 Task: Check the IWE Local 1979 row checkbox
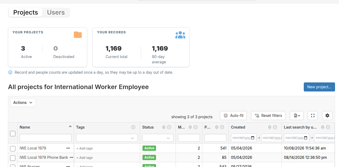click(13, 148)
